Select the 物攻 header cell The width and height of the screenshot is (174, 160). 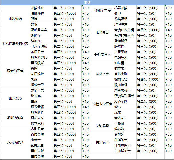[x=87, y=2]
